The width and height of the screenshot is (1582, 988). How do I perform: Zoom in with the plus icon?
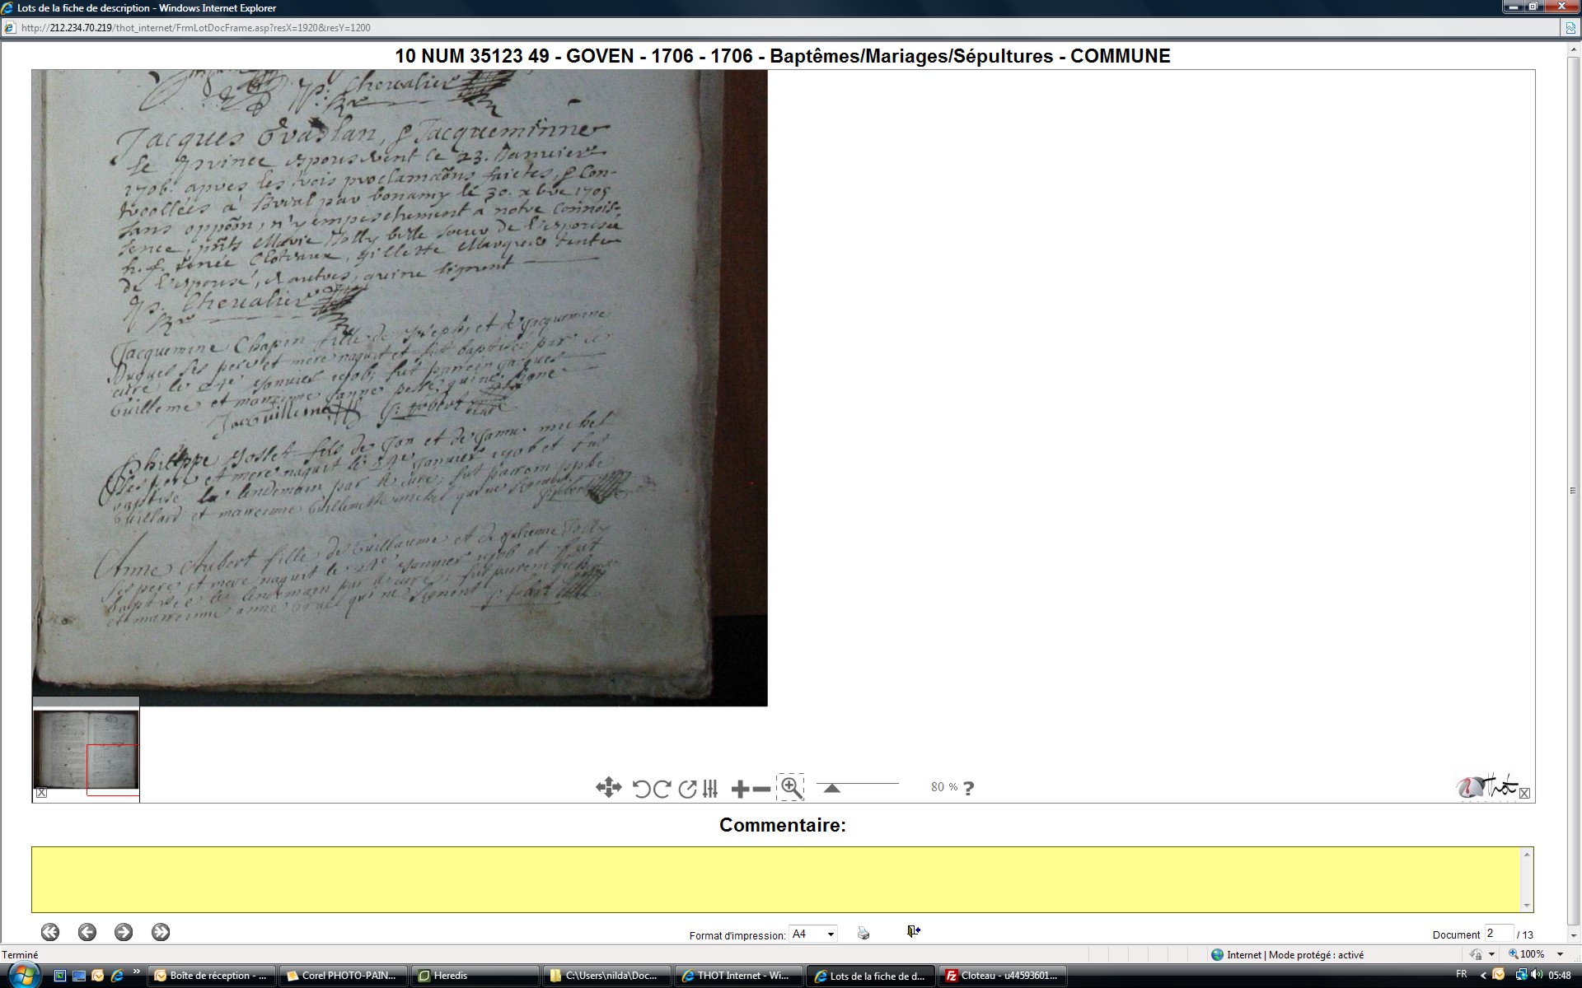[740, 789]
